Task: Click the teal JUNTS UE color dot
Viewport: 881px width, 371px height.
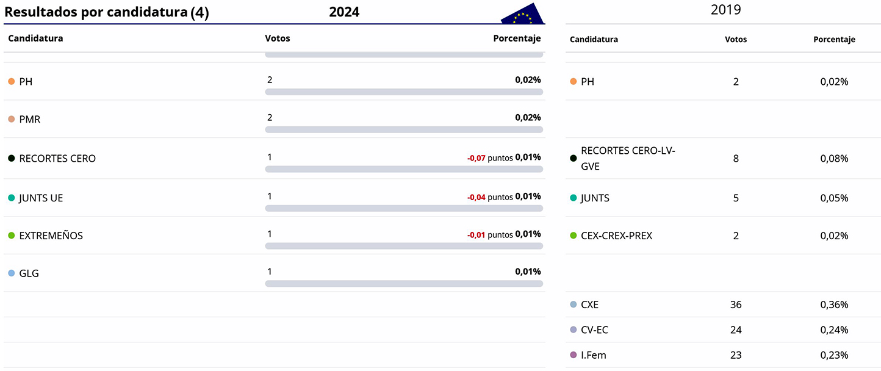Action: [11, 198]
